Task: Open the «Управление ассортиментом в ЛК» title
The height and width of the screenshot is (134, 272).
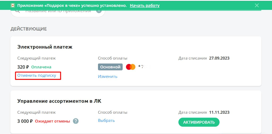Action: click(59, 101)
